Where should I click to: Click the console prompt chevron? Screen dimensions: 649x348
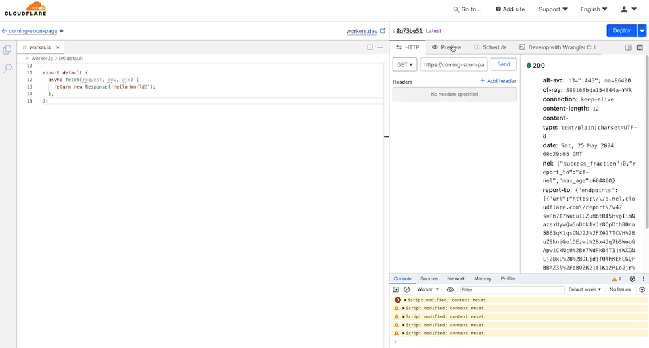(x=395, y=342)
